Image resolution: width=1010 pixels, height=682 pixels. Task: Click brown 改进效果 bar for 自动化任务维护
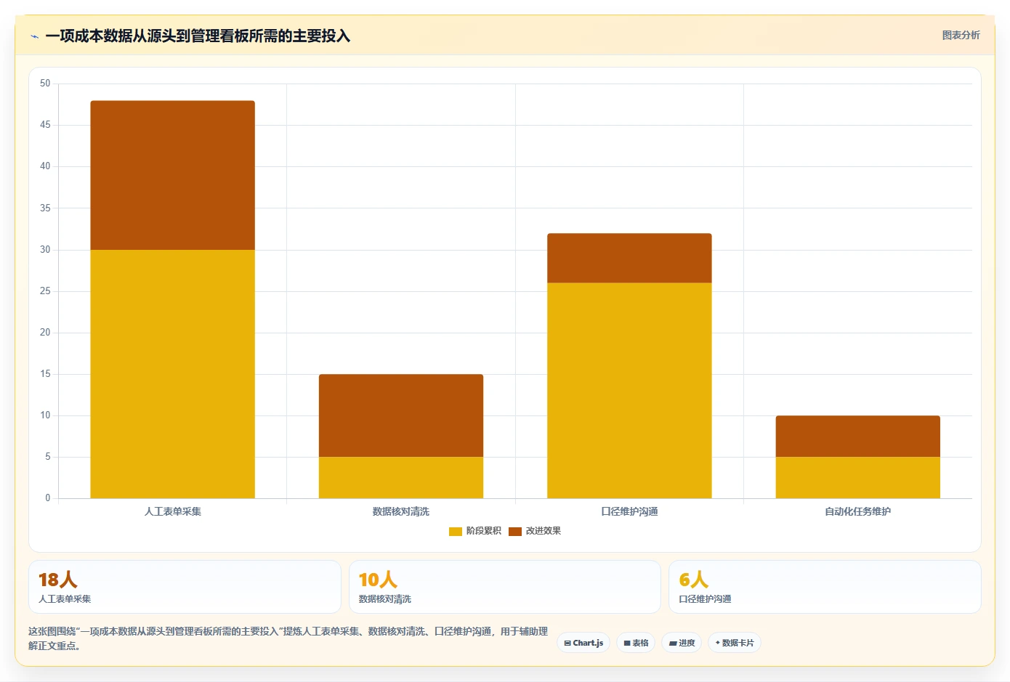click(x=858, y=437)
